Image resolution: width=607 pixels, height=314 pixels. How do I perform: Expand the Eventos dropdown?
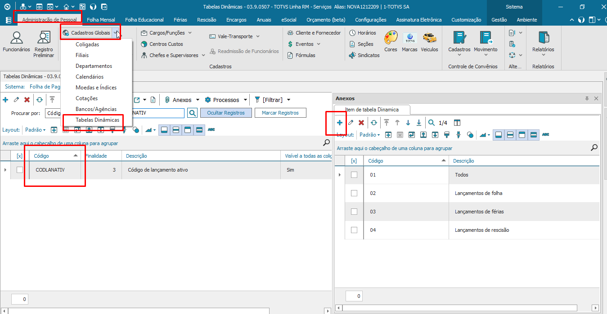(x=319, y=44)
